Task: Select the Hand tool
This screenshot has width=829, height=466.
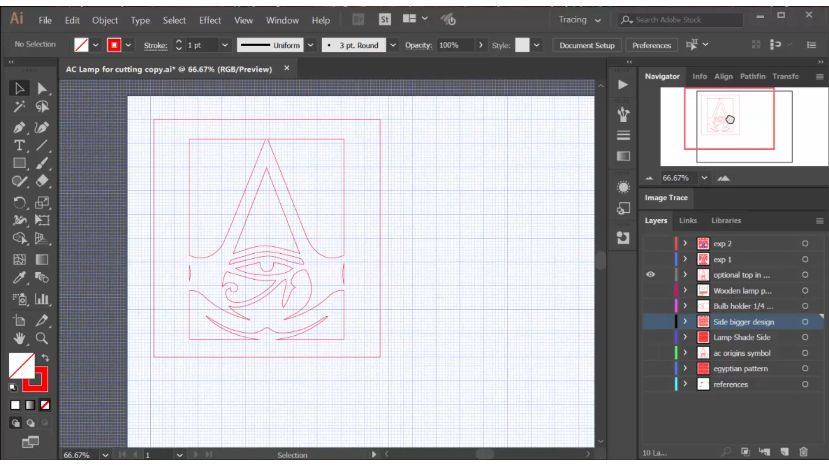Action: coord(19,338)
